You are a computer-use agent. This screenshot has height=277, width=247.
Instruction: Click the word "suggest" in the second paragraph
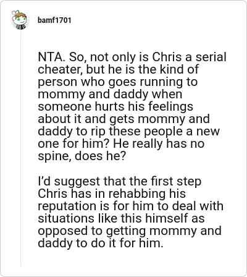[x=77, y=181]
